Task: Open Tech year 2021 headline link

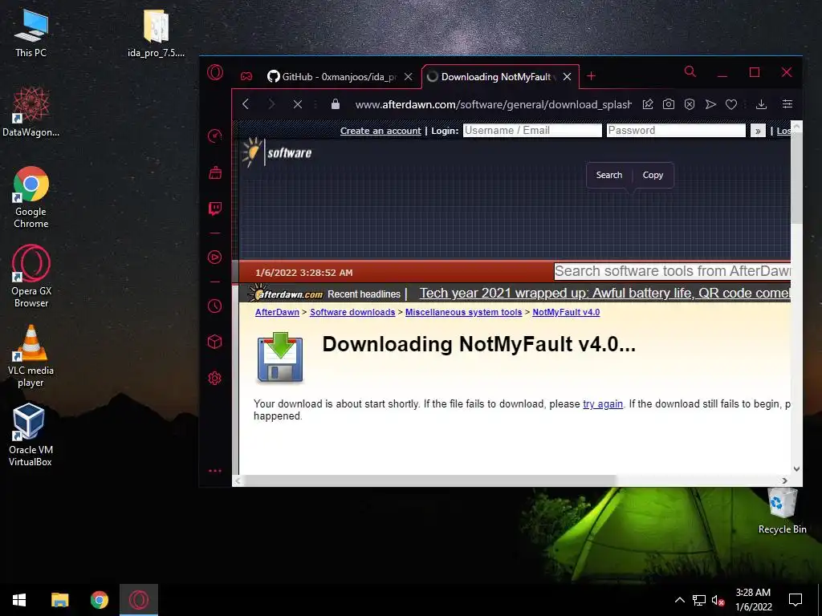Action: (x=605, y=294)
